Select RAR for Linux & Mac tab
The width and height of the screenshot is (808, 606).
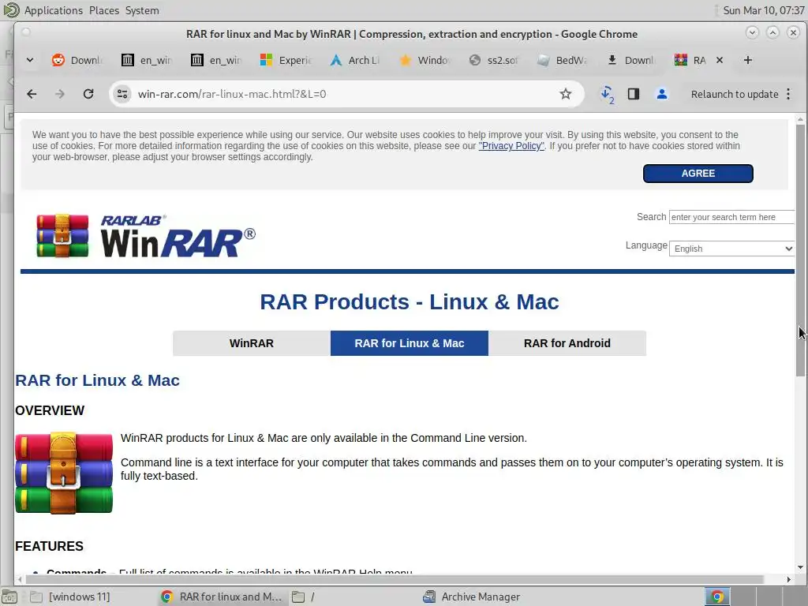(410, 343)
